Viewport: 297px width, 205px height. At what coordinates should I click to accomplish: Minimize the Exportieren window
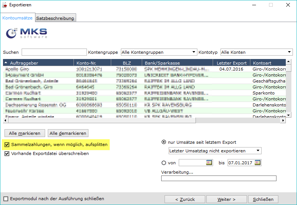pos(254,5)
